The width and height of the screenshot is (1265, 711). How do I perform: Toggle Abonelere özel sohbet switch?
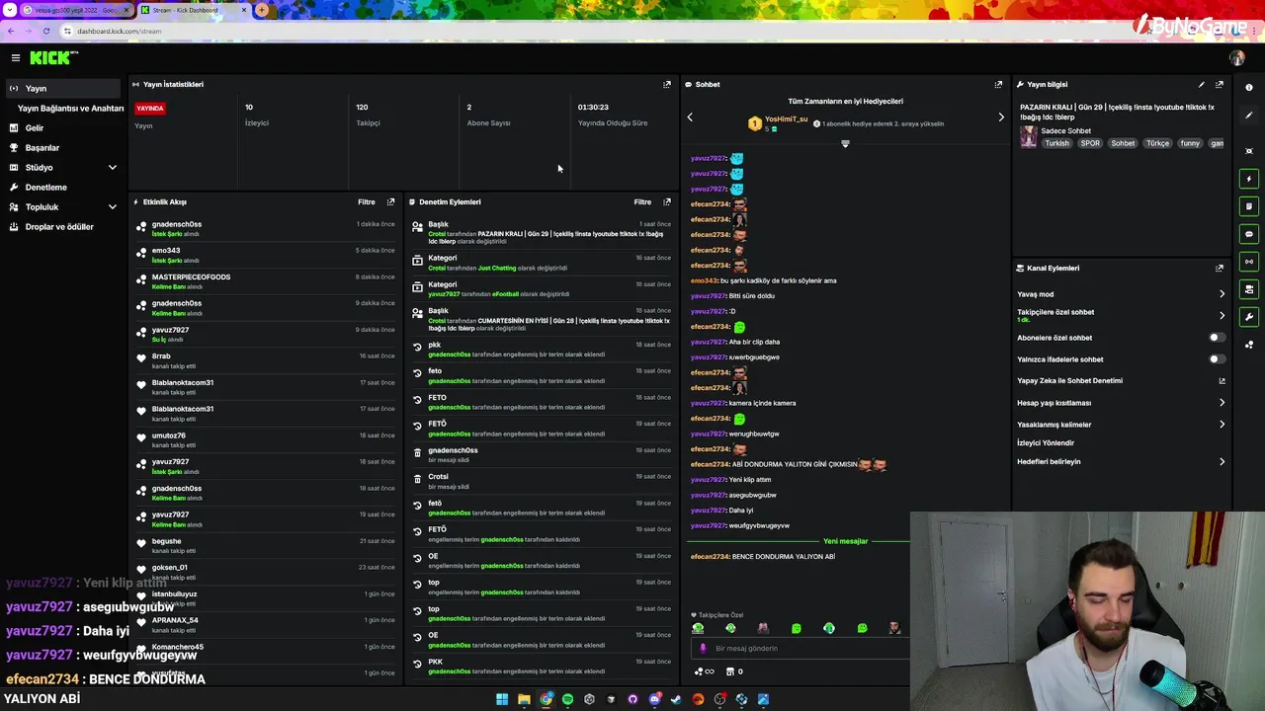pyautogui.click(x=1218, y=338)
